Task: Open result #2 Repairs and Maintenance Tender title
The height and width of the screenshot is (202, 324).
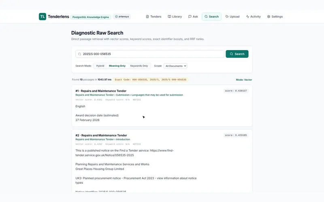Action: click(101, 135)
